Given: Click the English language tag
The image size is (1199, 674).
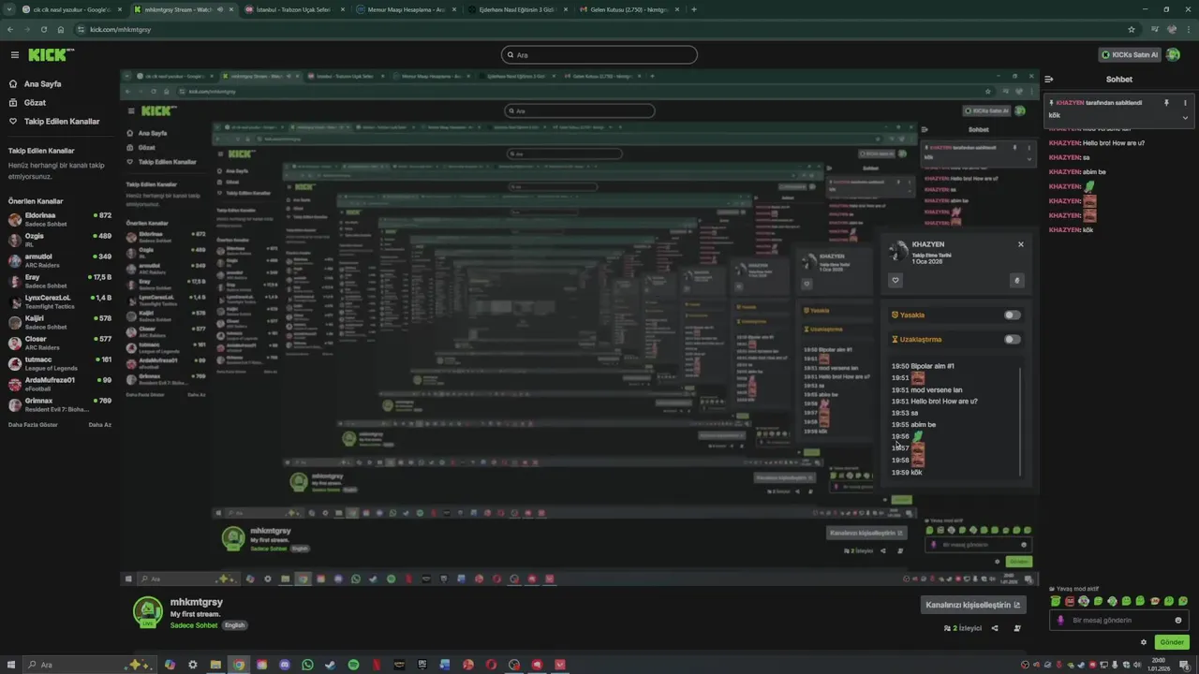Looking at the screenshot, I should [x=234, y=625].
